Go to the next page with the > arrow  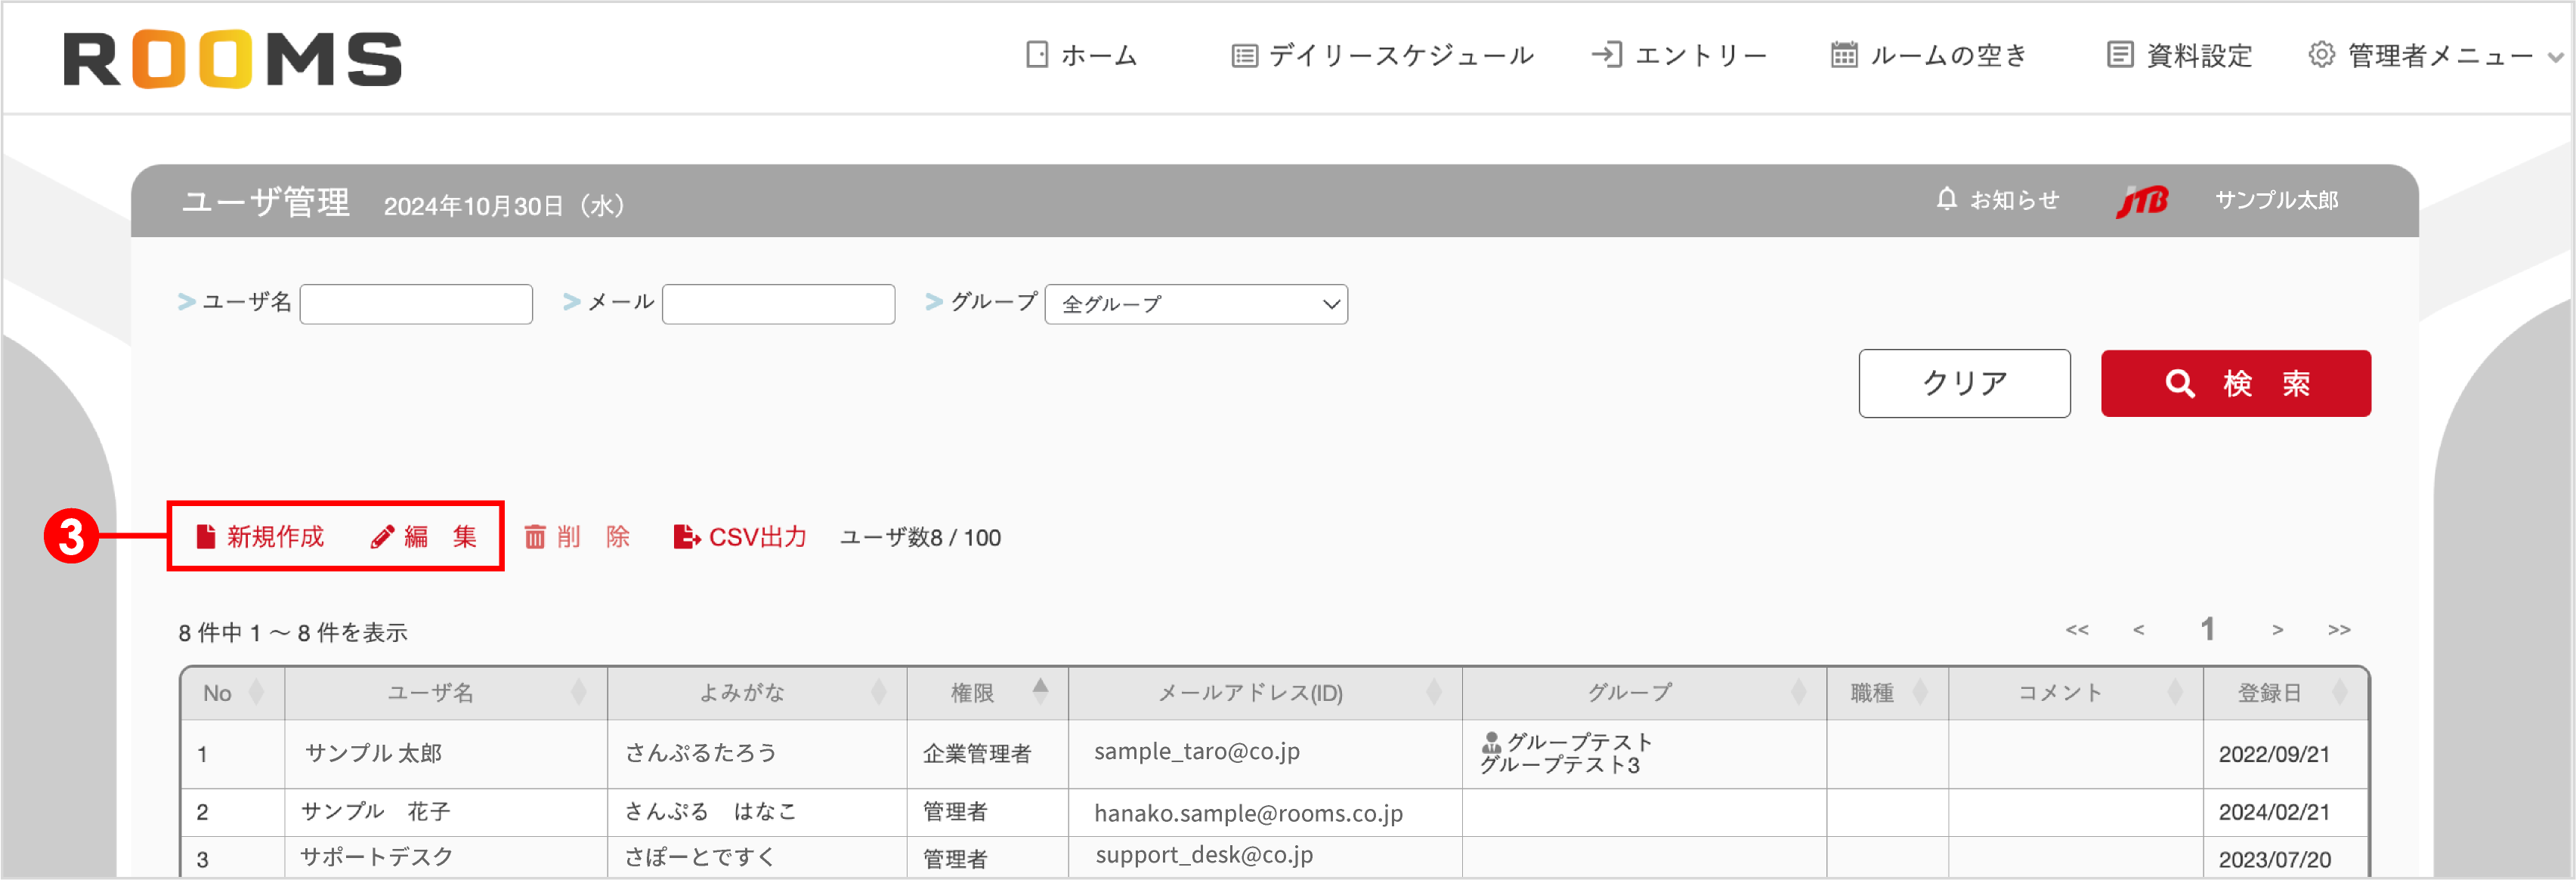pyautogui.click(x=2277, y=629)
